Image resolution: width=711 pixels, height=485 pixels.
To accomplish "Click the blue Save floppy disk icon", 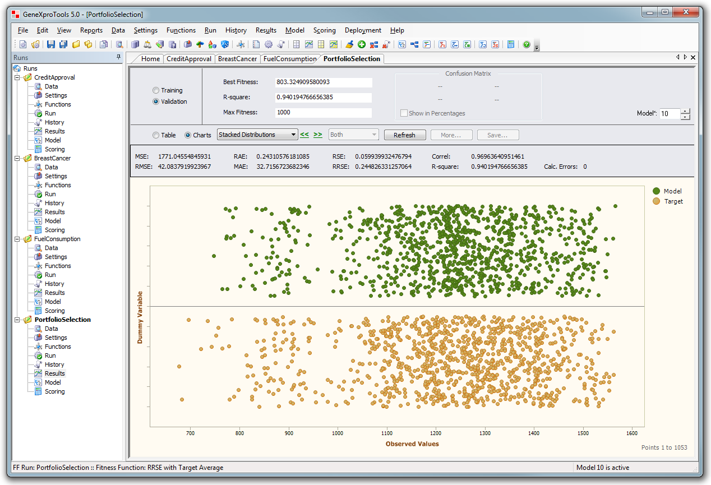I will pos(51,45).
